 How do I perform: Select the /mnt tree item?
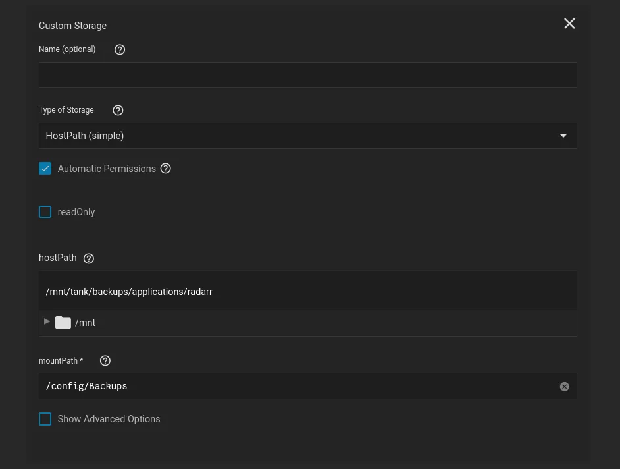85,323
